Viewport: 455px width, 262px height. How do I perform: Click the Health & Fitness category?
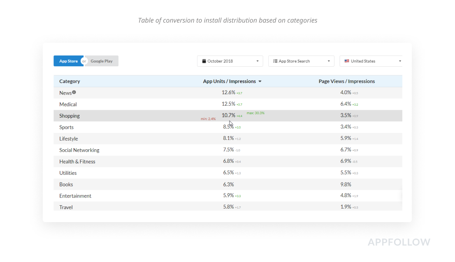77,162
